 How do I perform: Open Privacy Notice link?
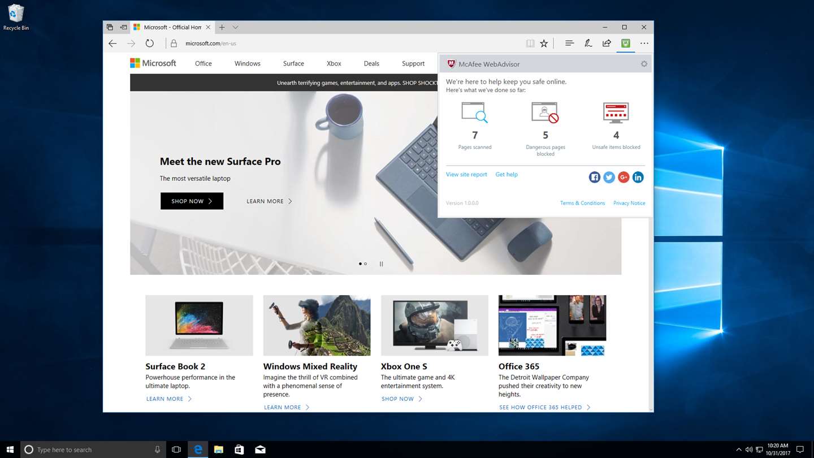[629, 203]
